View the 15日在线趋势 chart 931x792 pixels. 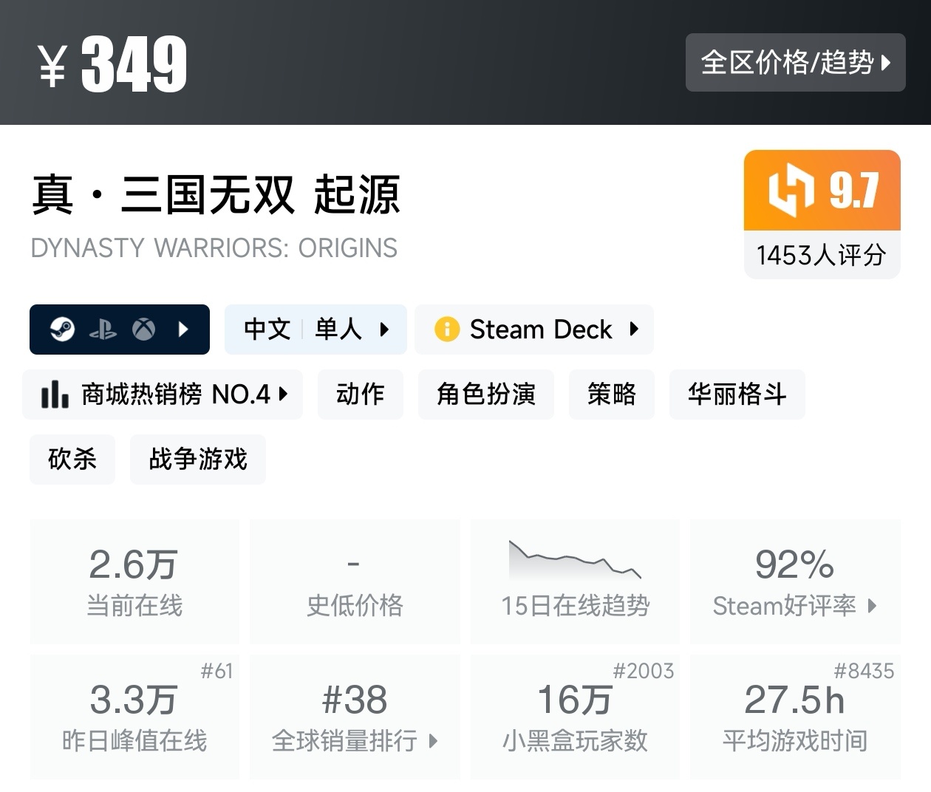tap(575, 581)
